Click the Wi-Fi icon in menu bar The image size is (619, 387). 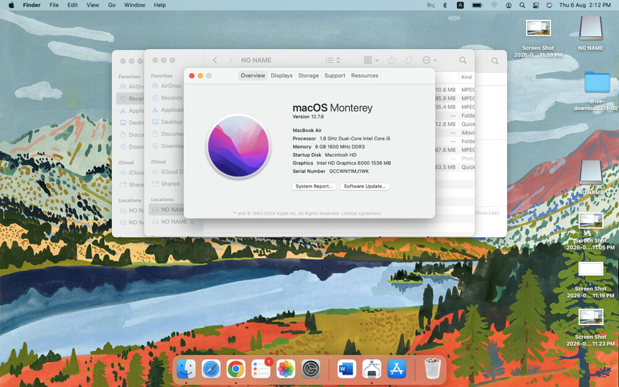point(494,5)
